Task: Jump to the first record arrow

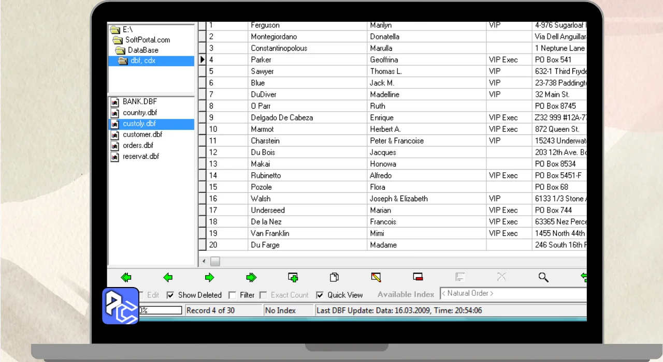Action: [126, 278]
